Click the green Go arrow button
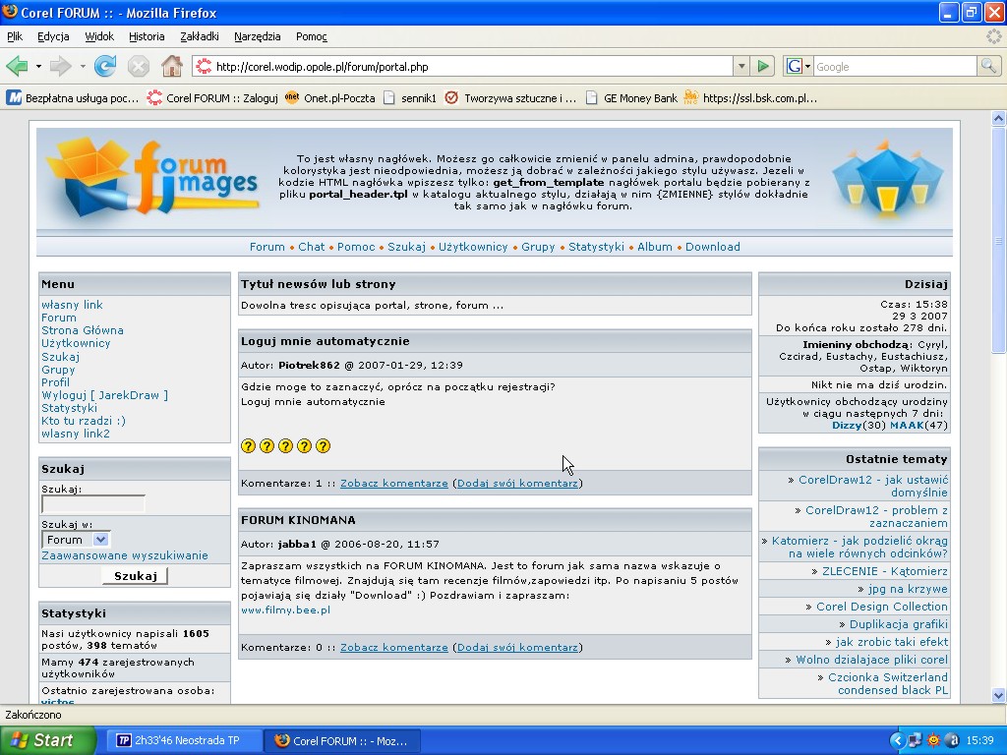Screen dimensions: 1007x755 click(763, 66)
